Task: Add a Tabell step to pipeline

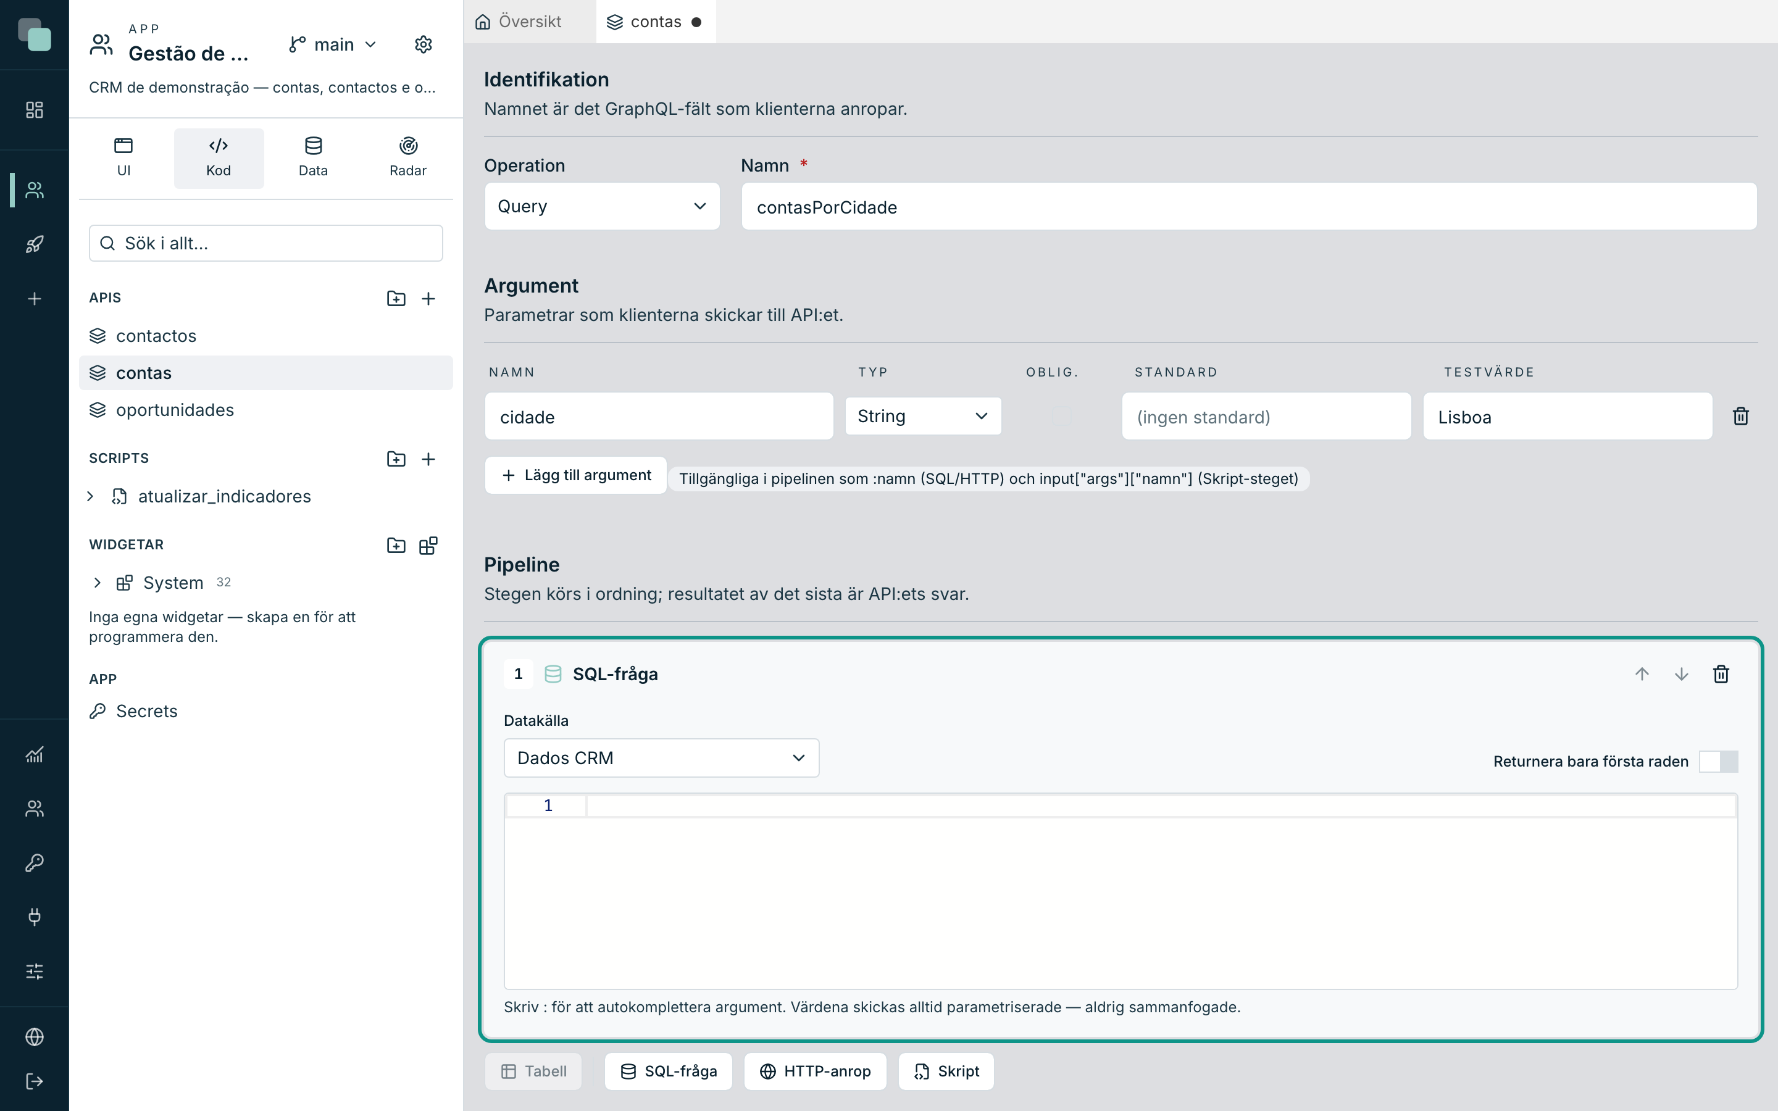Action: click(x=533, y=1071)
